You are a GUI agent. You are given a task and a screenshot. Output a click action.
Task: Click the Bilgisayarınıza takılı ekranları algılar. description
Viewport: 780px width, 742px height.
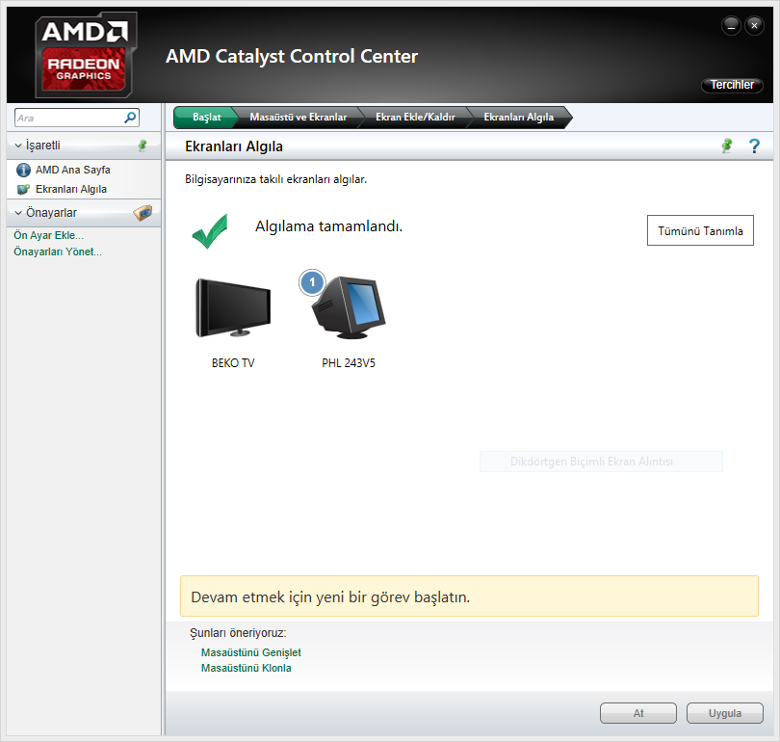coord(275,179)
